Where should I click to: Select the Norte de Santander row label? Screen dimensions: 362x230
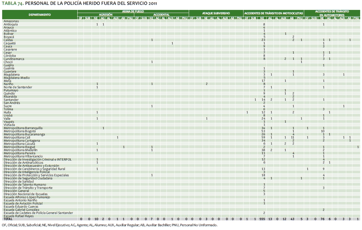(x=18, y=87)
